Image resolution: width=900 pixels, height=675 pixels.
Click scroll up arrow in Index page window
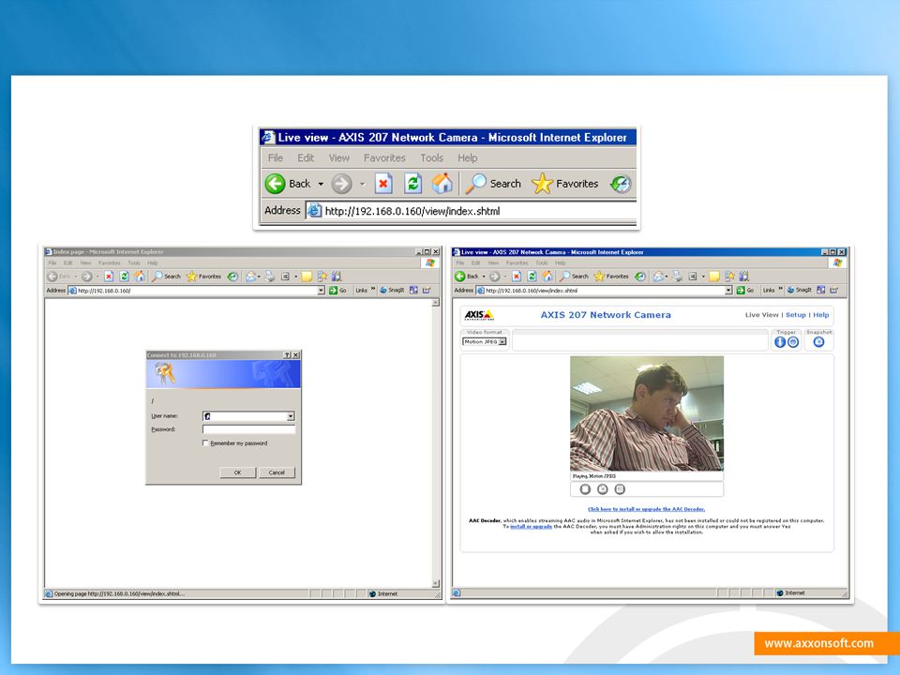click(x=436, y=303)
